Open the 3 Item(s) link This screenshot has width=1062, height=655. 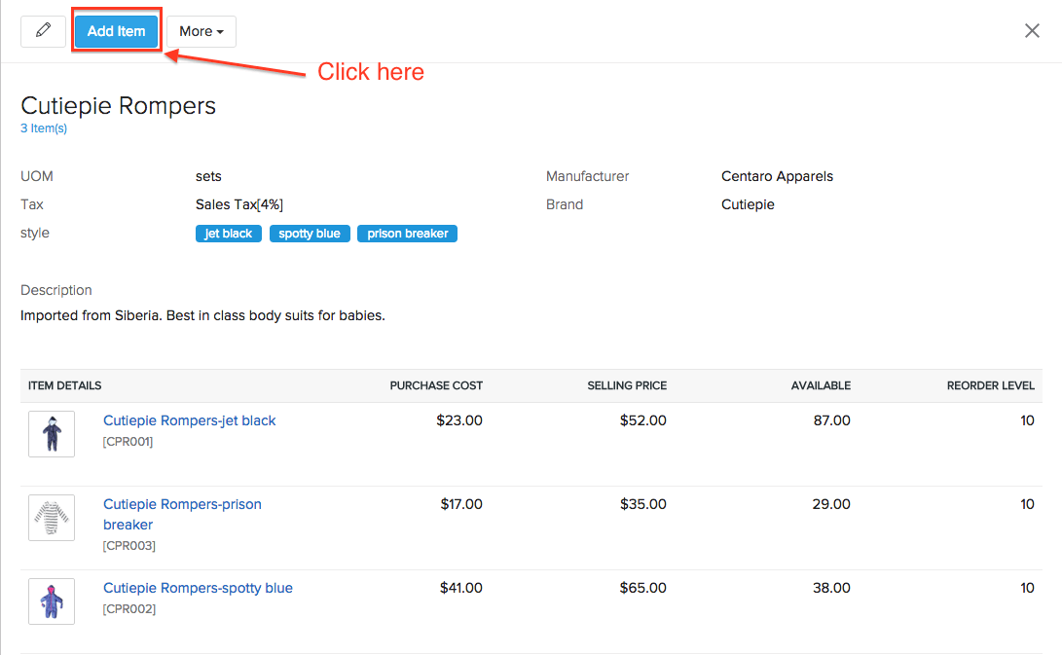pos(44,127)
